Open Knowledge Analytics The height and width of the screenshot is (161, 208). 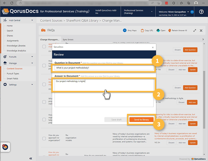16,51
